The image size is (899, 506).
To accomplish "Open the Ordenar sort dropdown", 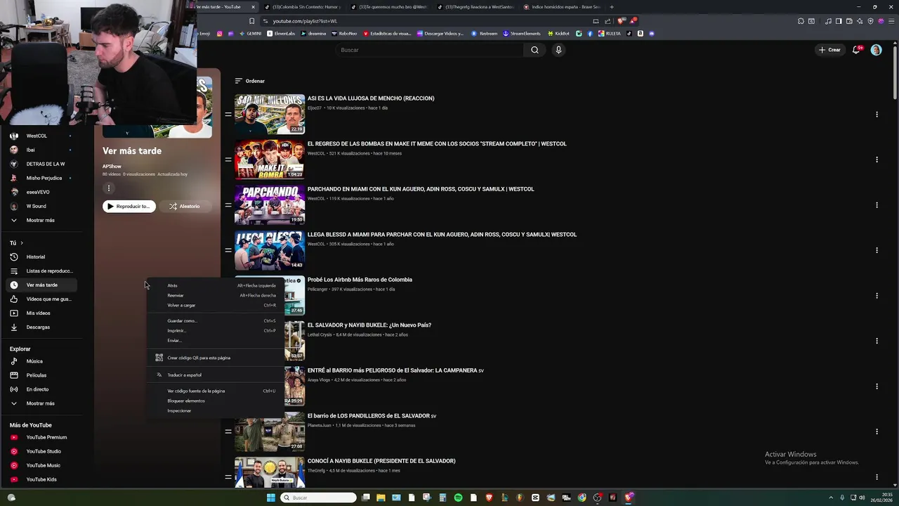I will click(250, 81).
